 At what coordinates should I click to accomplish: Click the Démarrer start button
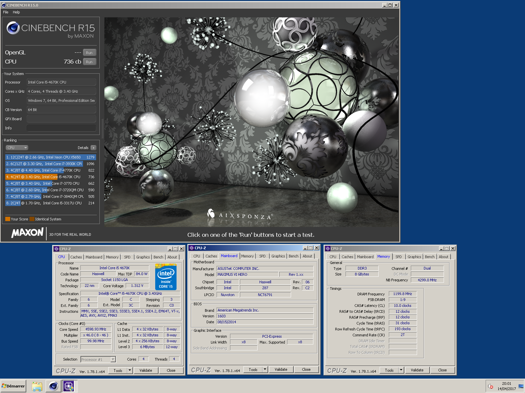pyautogui.click(x=13, y=386)
